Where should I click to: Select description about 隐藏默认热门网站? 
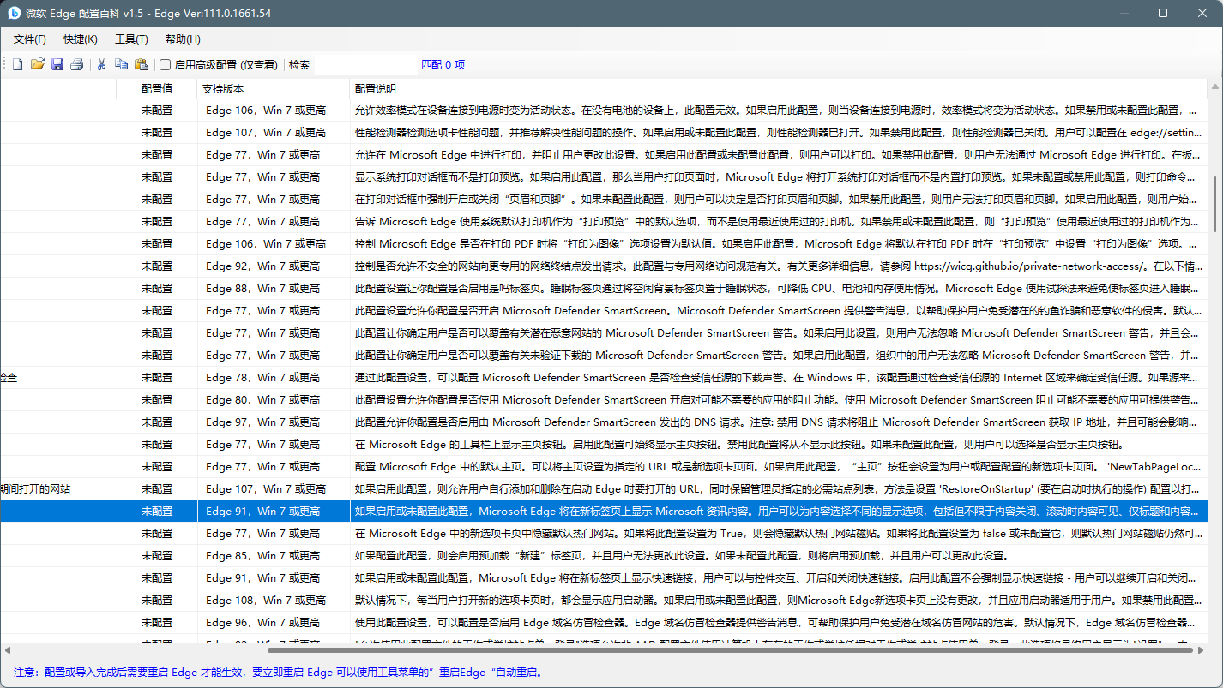coord(779,533)
